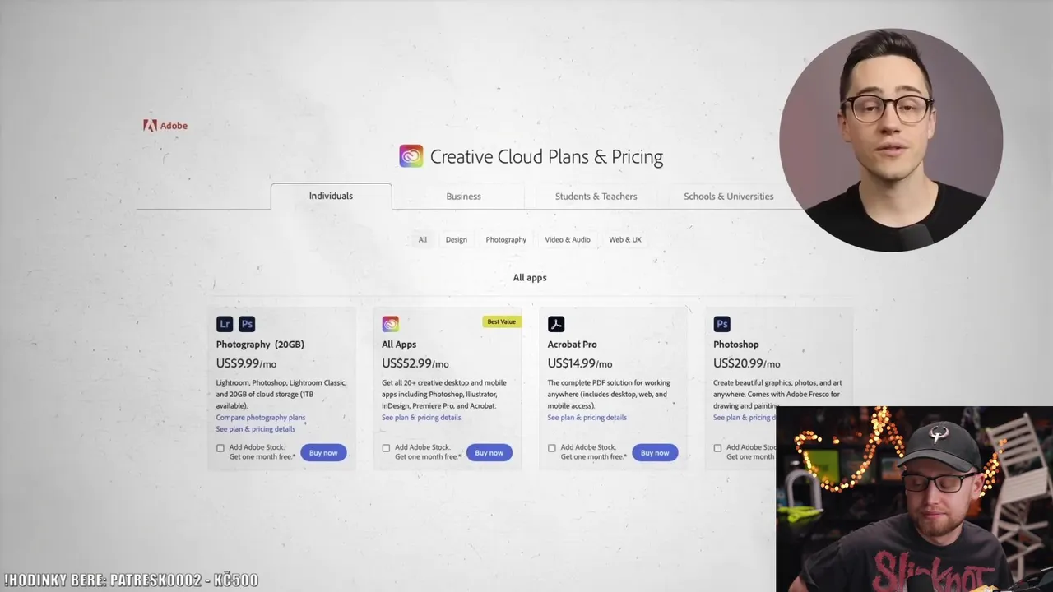Open Compare photography plans link
Viewport: 1053px width, 592px height.
pyautogui.click(x=261, y=418)
